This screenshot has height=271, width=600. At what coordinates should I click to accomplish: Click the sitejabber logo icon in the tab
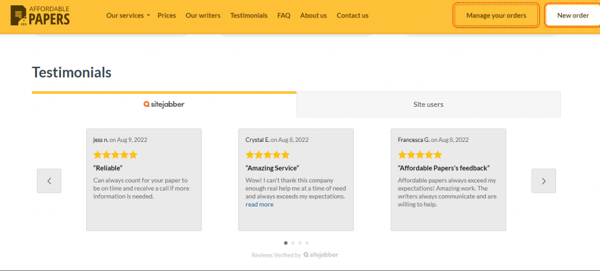tap(146, 104)
